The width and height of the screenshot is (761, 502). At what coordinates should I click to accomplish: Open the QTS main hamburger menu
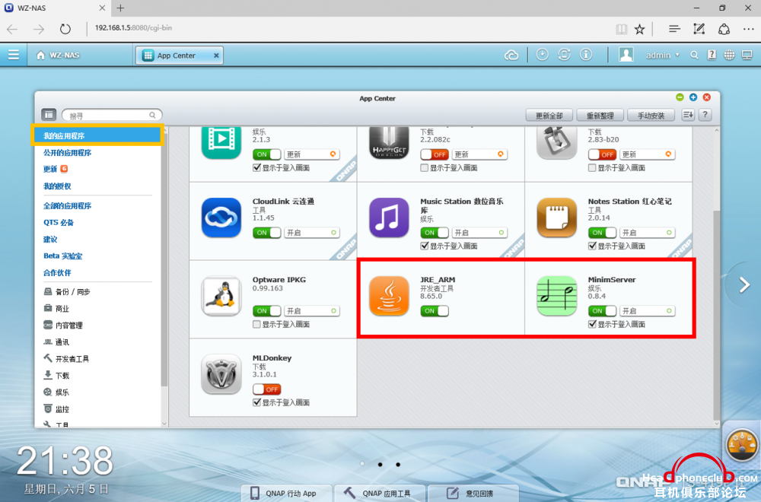pyautogui.click(x=14, y=55)
